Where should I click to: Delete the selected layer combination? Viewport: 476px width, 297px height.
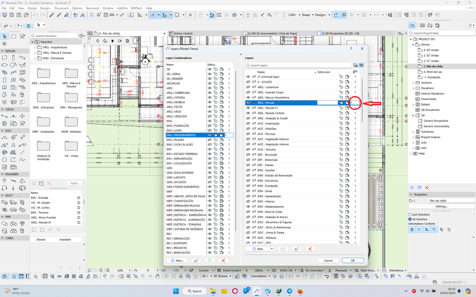223,261
